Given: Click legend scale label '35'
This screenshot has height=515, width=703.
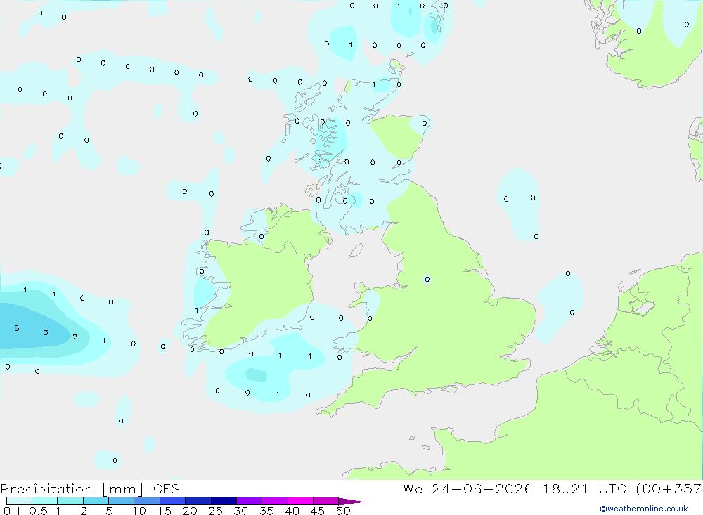Looking at the screenshot, I should (266, 511).
